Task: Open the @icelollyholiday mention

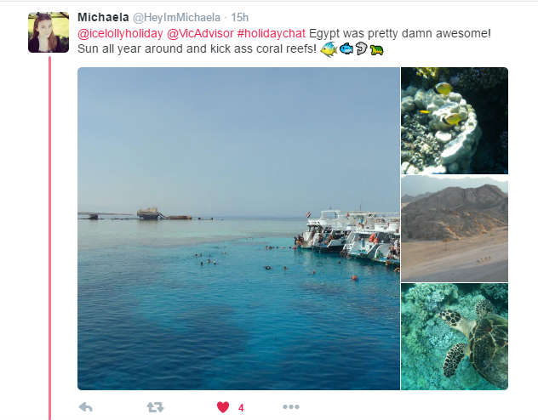Action: (x=120, y=33)
